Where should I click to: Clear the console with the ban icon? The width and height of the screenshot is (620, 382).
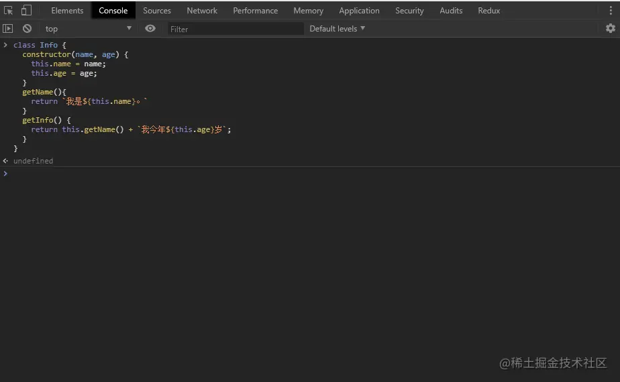(x=27, y=28)
